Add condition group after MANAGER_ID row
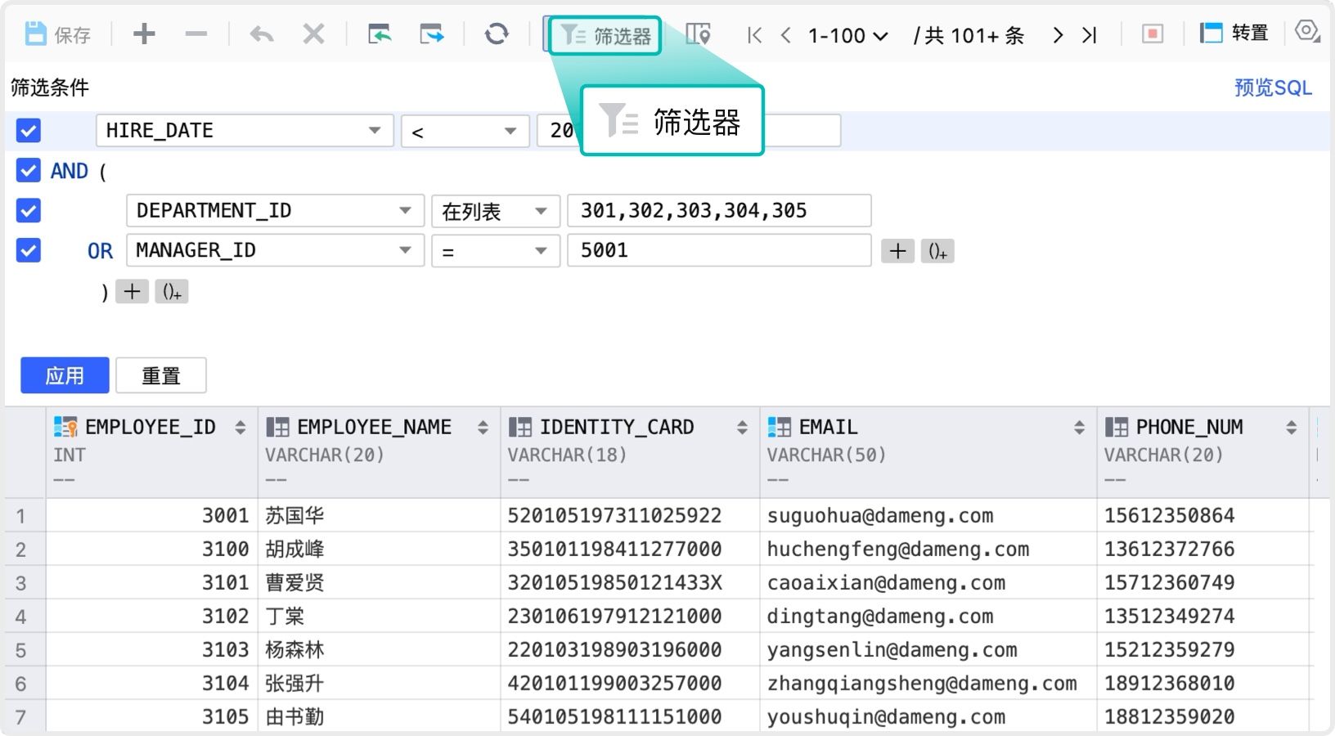The height and width of the screenshot is (736, 1335). [x=937, y=251]
